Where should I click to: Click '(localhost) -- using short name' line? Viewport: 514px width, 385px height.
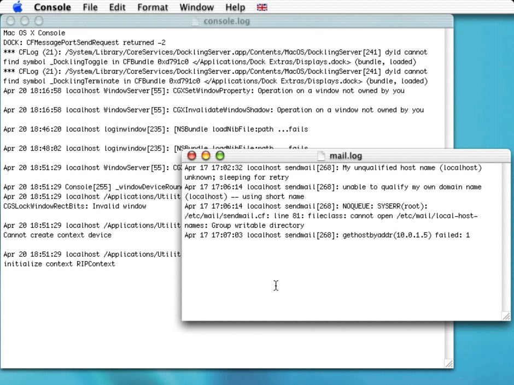(x=244, y=197)
